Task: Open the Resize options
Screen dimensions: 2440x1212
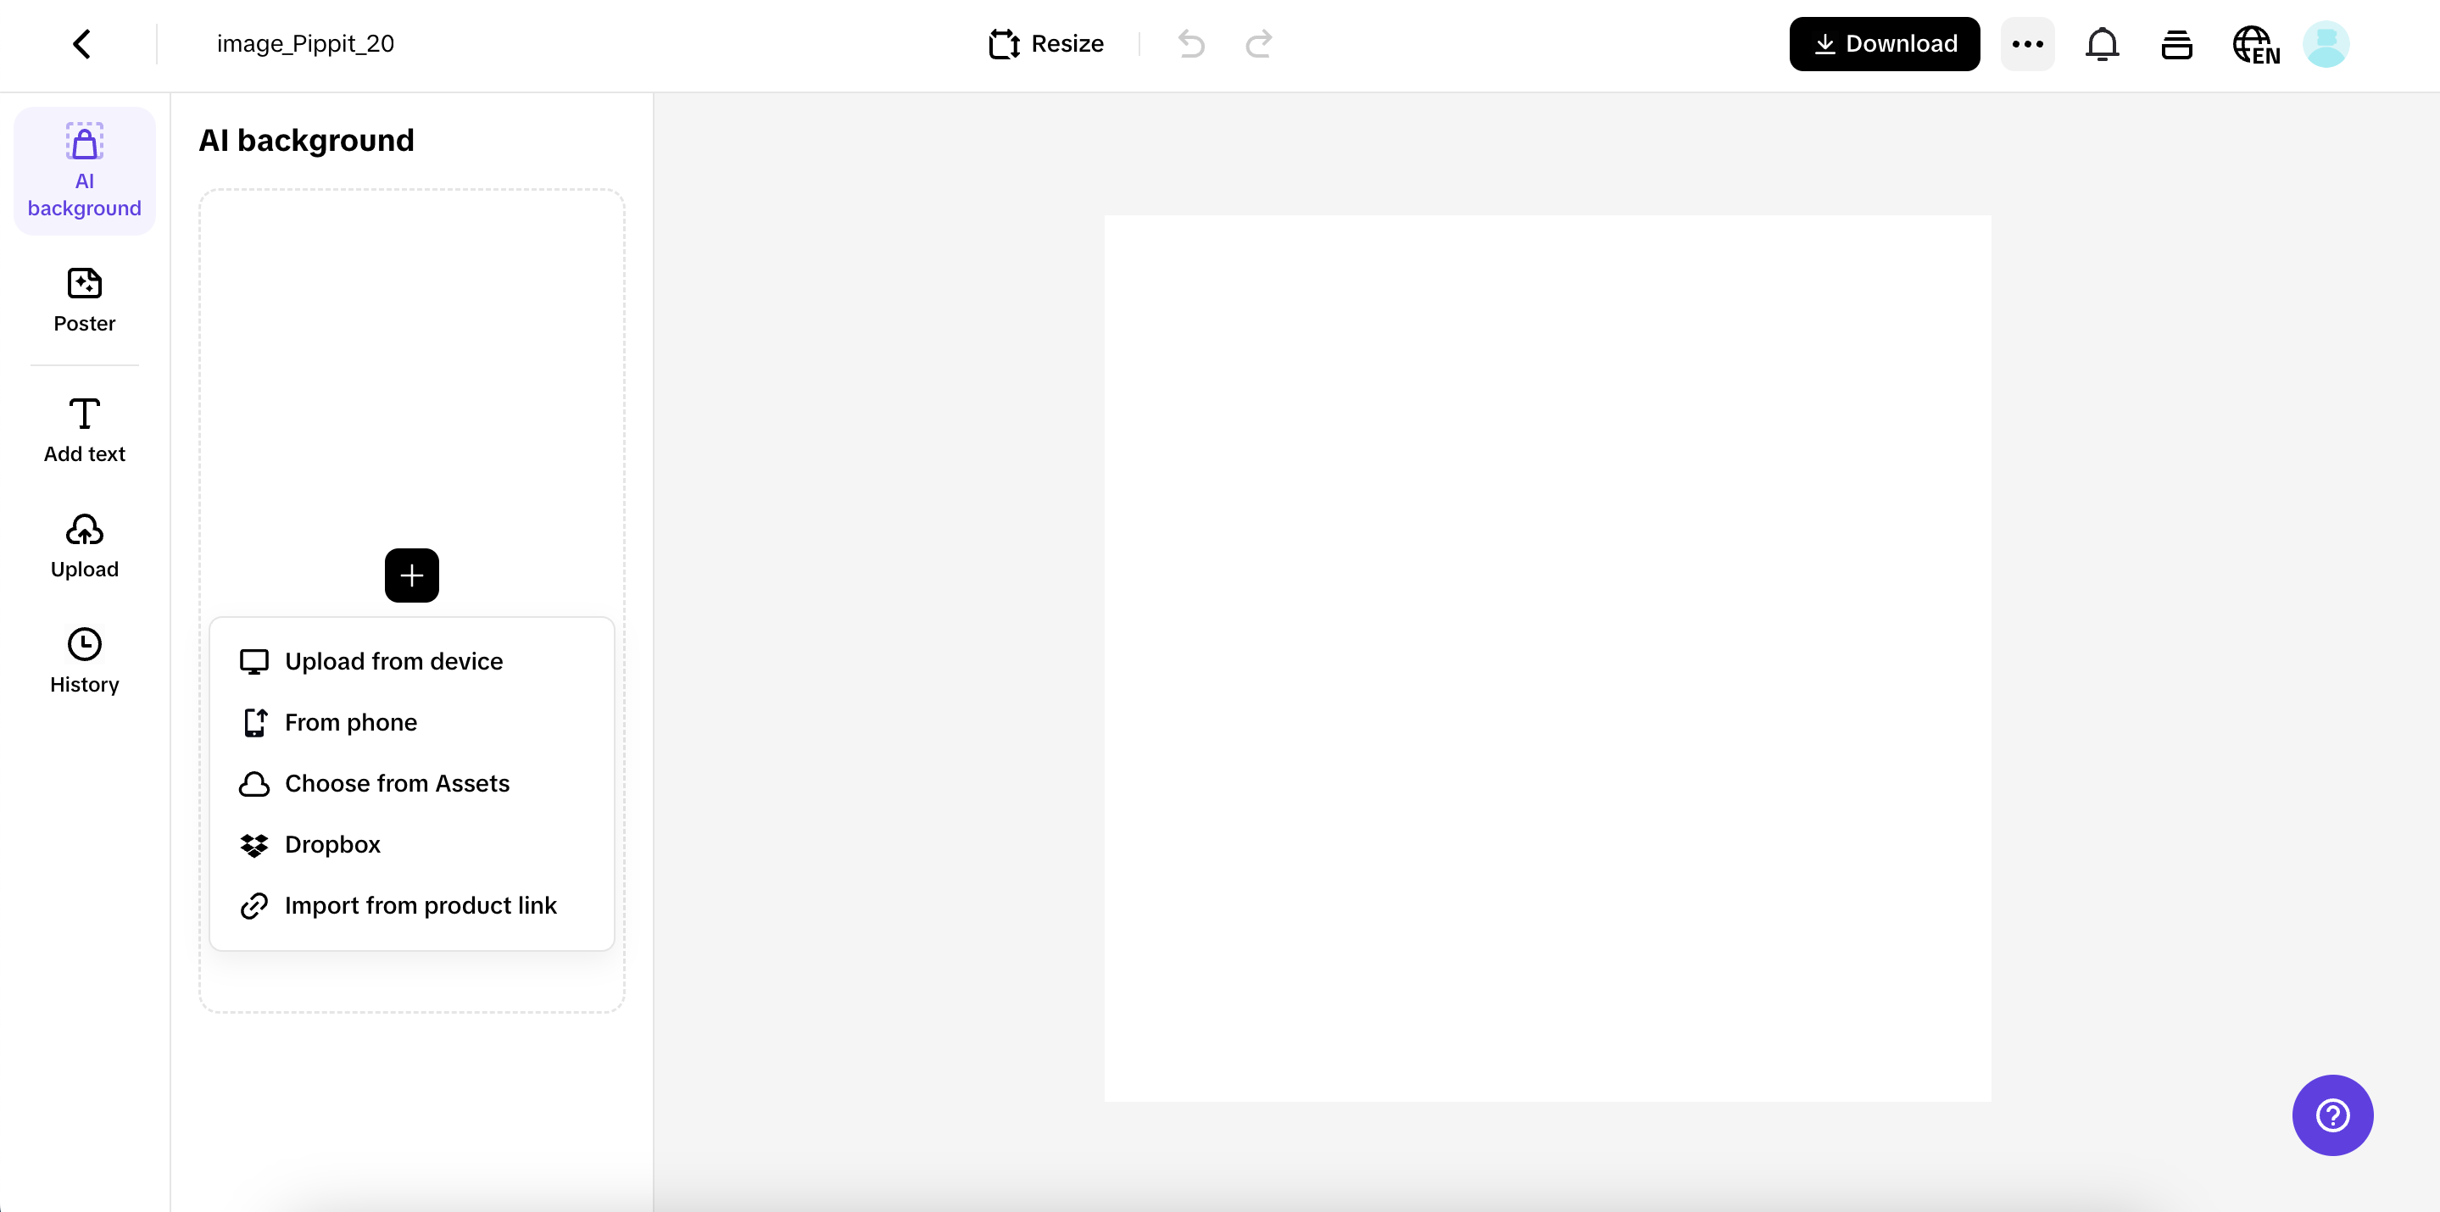Action: (x=1045, y=43)
